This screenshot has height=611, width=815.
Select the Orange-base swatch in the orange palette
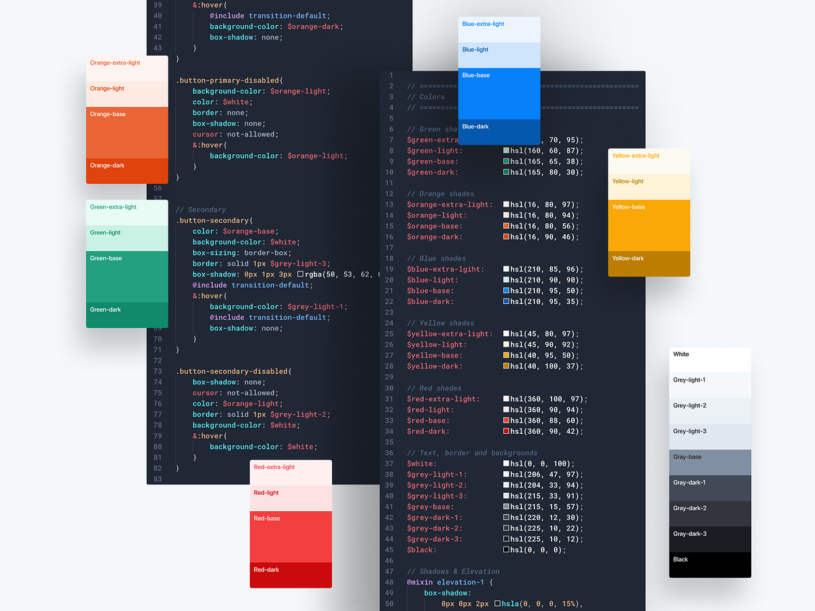pyautogui.click(x=126, y=134)
